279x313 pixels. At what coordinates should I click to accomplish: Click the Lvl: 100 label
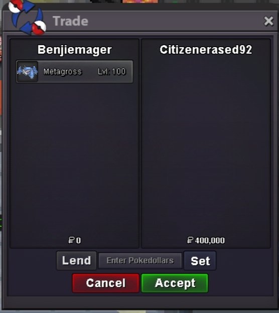pyautogui.click(x=111, y=71)
